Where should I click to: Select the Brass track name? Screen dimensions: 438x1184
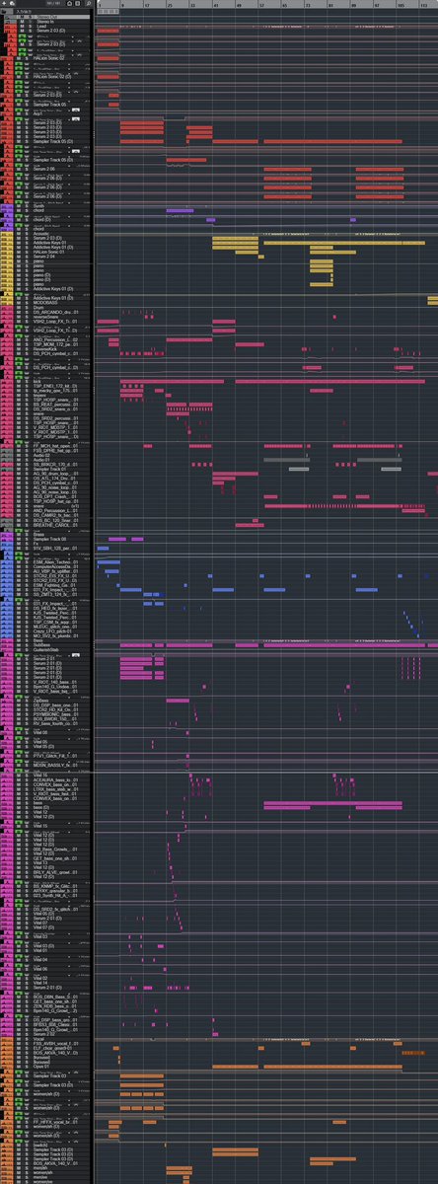point(38,535)
